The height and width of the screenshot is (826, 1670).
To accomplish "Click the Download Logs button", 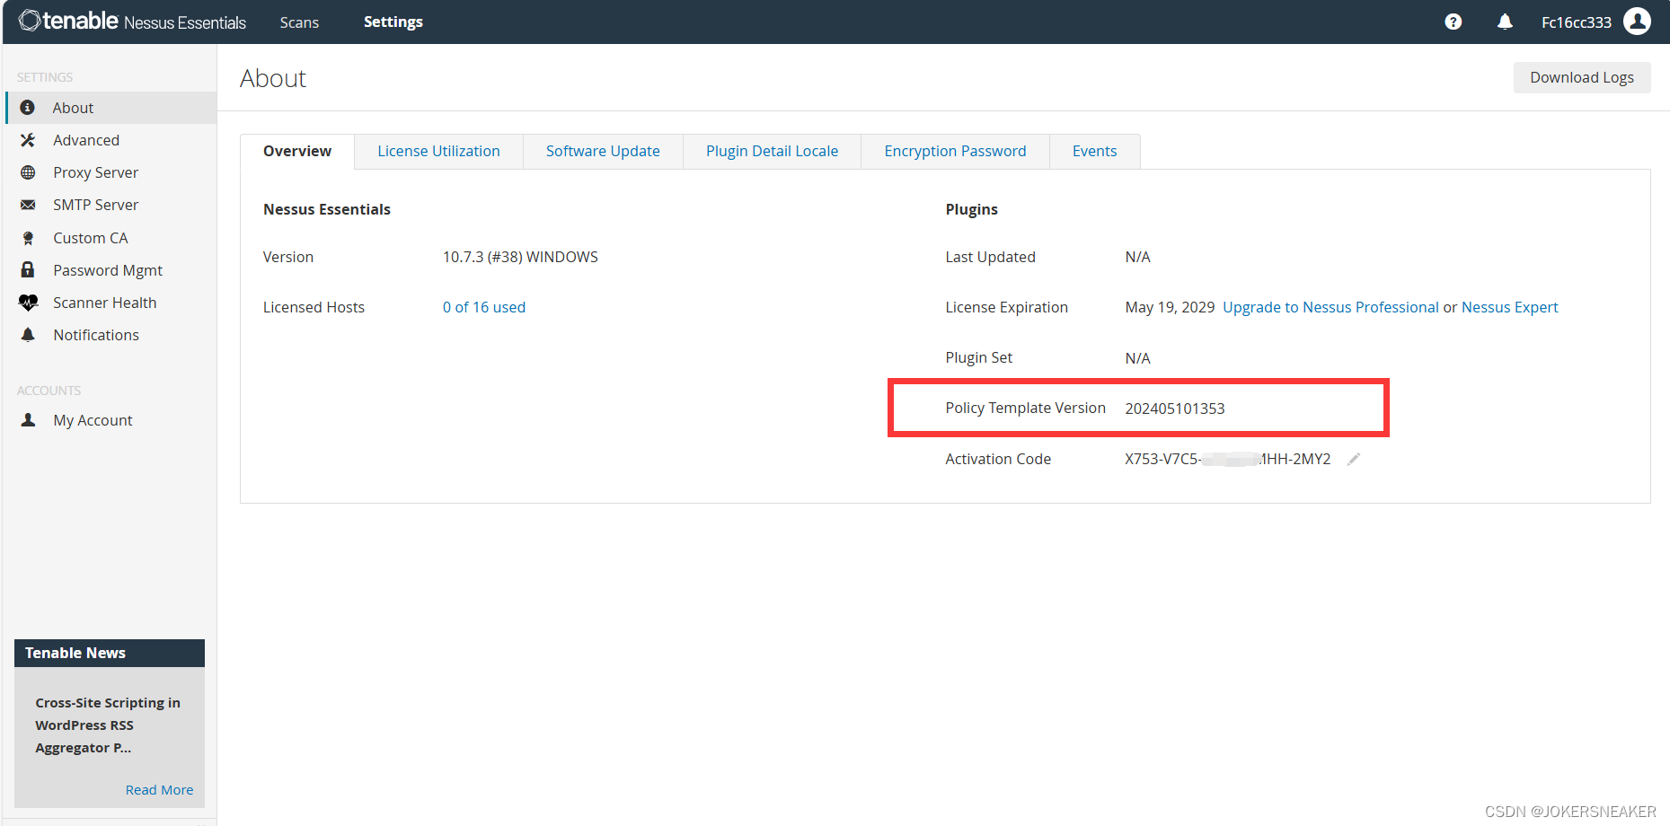I will [x=1581, y=77].
